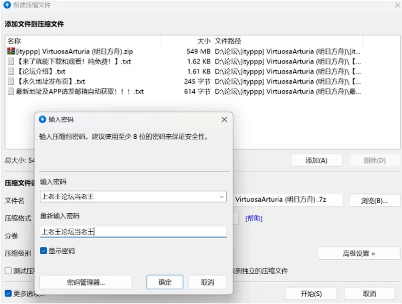
Task: Select the 【永久地址发布页】.txt file icon
Action: [11, 81]
